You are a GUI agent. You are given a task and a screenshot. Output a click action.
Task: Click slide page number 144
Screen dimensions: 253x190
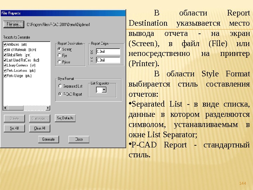pos(242,183)
